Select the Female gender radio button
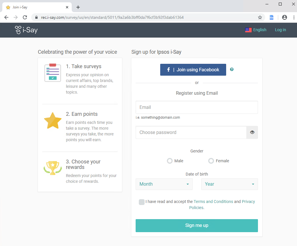The height and width of the screenshot is (246, 297). [211, 161]
